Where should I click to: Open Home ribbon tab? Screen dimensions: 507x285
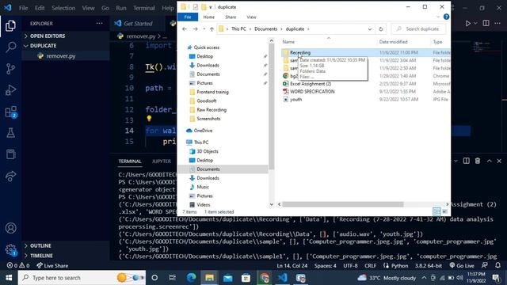209,17
